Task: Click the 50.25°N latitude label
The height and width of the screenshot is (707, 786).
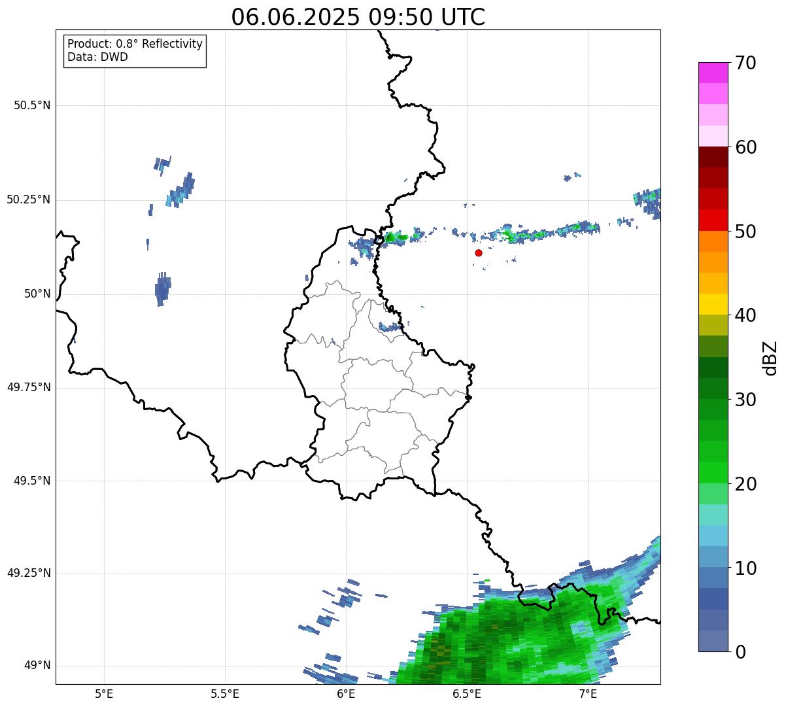Action: pyautogui.click(x=29, y=199)
